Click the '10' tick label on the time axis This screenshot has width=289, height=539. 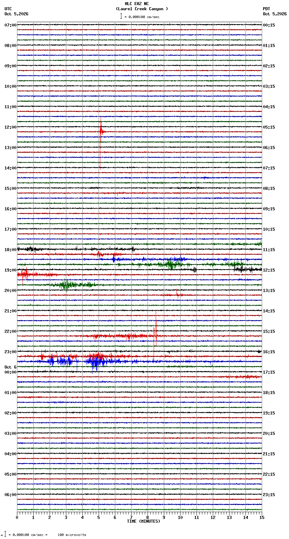pyautogui.click(x=180, y=518)
